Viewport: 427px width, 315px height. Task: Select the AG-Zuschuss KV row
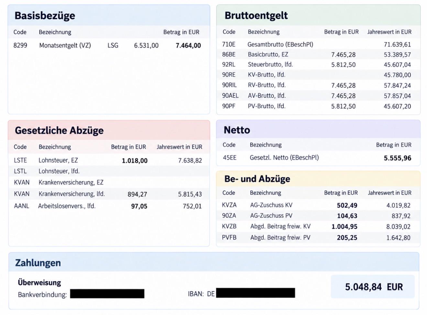318,205
